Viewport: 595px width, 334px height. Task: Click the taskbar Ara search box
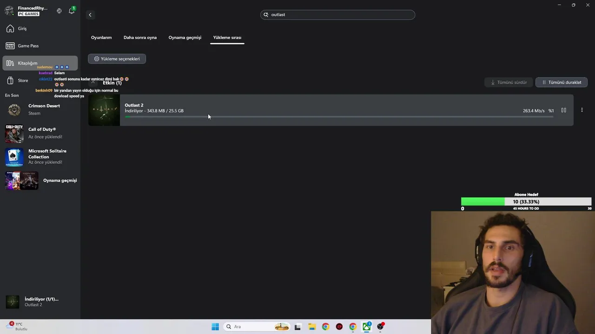[x=257, y=327]
